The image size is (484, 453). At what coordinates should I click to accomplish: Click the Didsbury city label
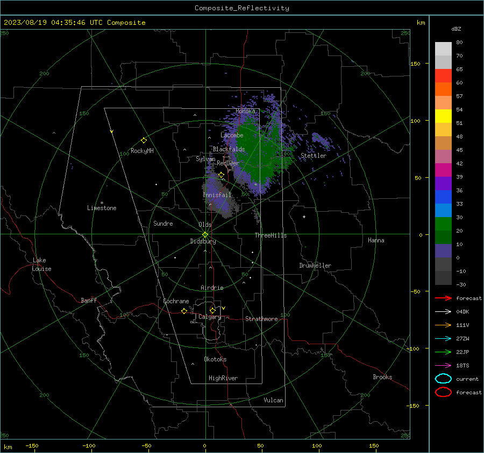[x=203, y=241]
